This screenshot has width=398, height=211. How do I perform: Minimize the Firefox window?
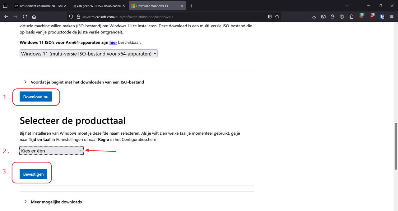coord(368,6)
